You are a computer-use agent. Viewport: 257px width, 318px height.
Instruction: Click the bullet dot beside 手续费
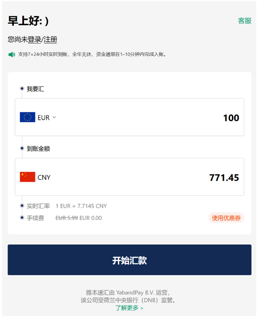click(x=22, y=218)
